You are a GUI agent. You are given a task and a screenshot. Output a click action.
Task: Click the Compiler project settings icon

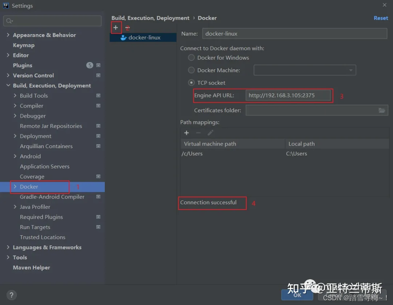tap(98, 106)
